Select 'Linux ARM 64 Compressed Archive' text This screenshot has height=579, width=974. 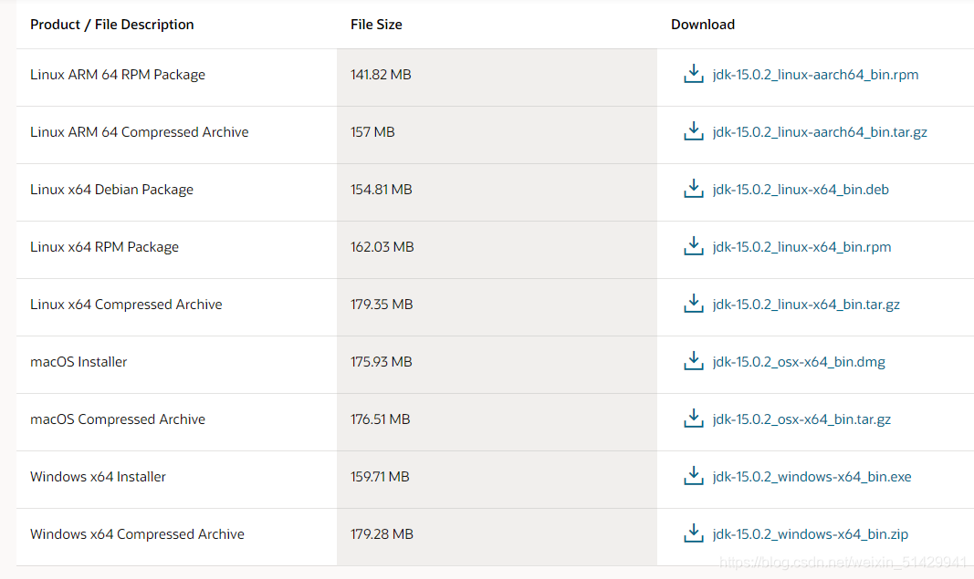point(139,132)
